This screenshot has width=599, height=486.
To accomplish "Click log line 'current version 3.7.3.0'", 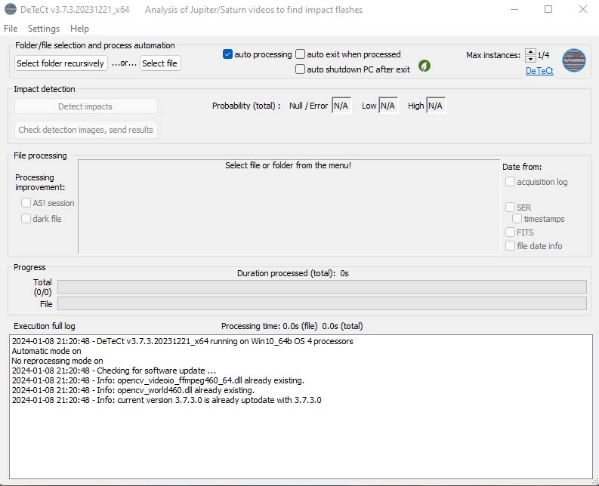I will (x=167, y=400).
